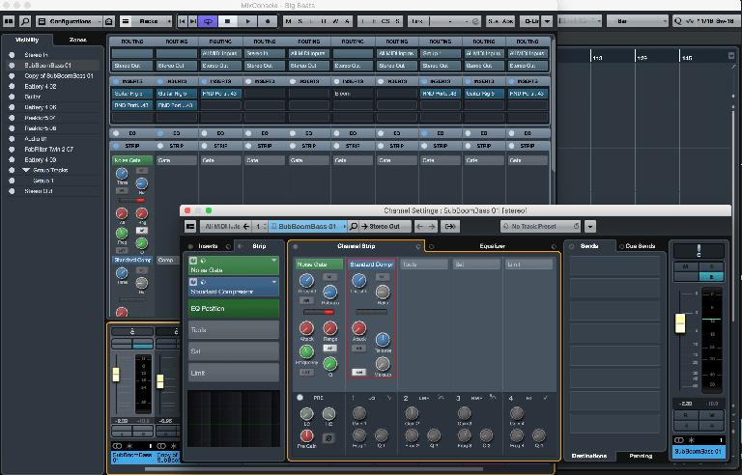Open Channel Settings window layout icon

coord(190,227)
